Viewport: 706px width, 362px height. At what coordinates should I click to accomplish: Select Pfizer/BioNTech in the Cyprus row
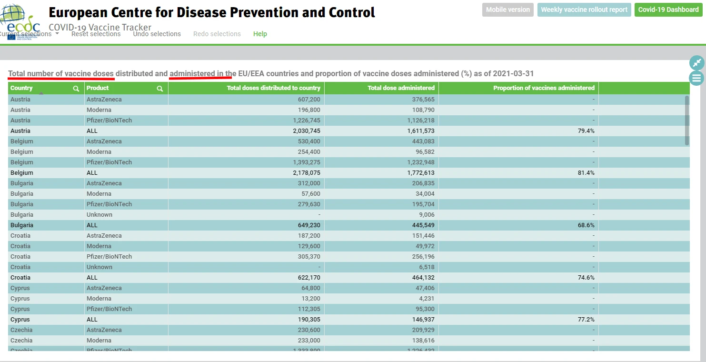tap(109, 309)
